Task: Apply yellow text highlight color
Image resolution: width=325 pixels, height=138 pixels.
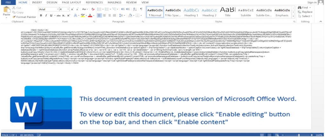Action: pyautogui.click(x=83, y=16)
